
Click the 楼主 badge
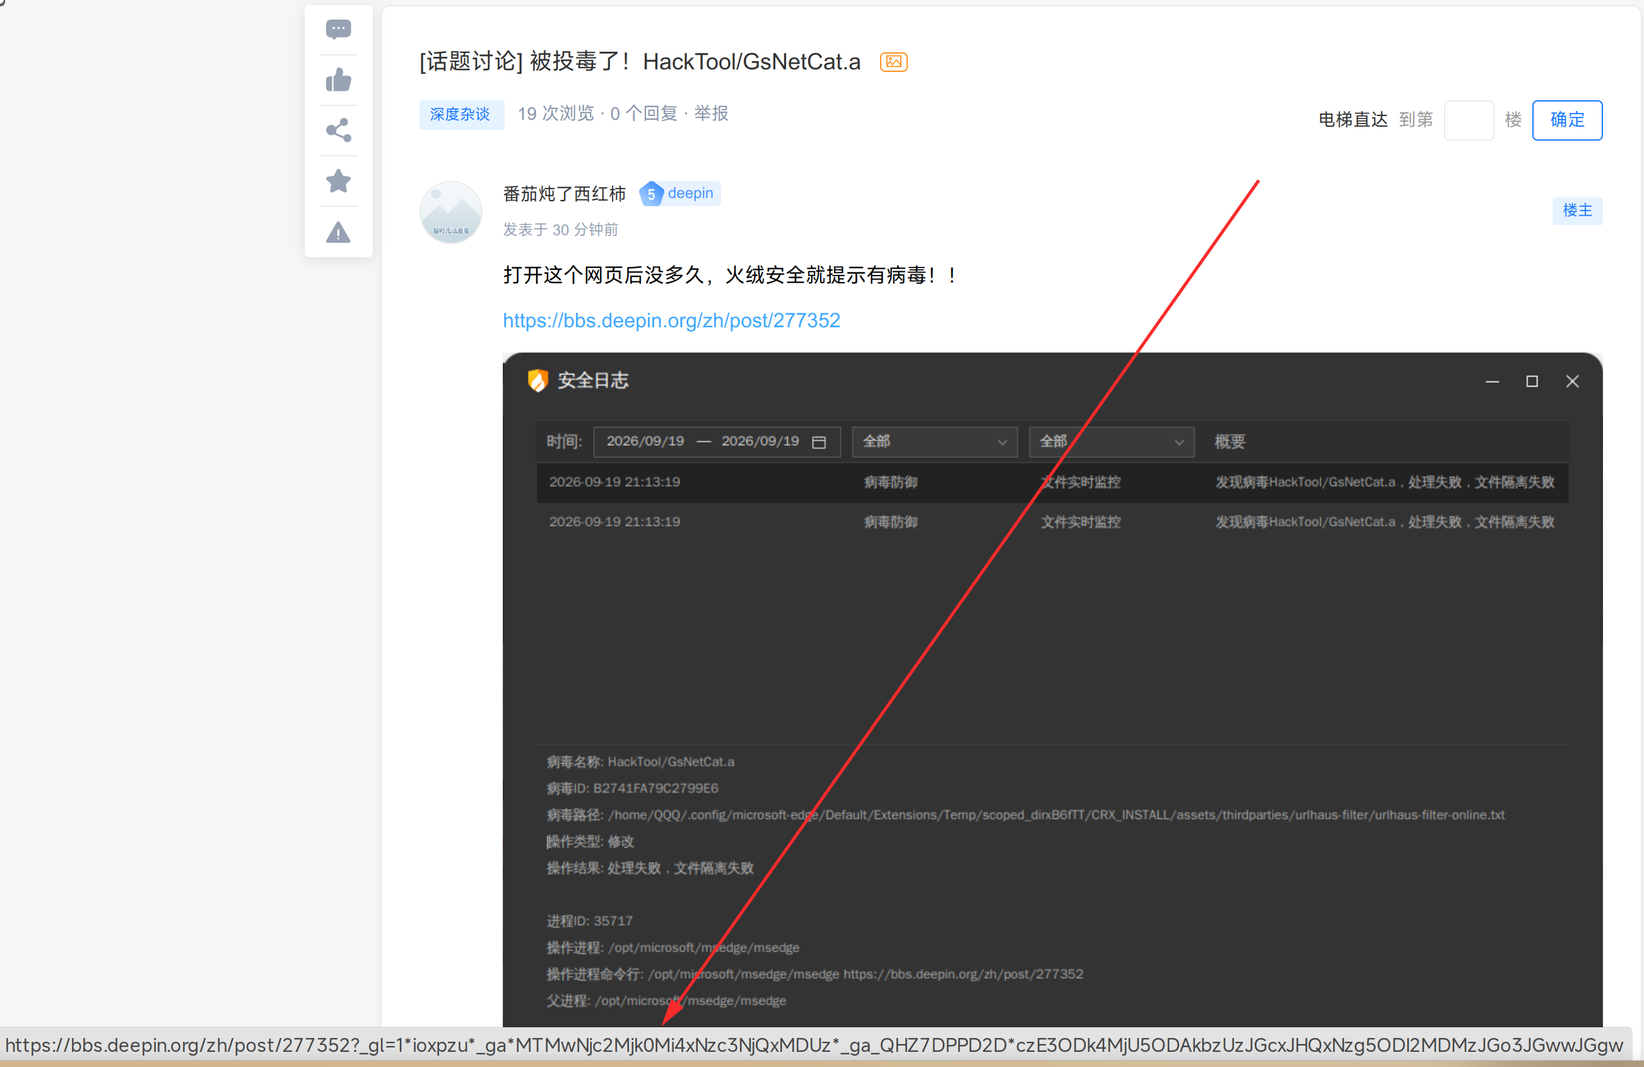tap(1577, 211)
